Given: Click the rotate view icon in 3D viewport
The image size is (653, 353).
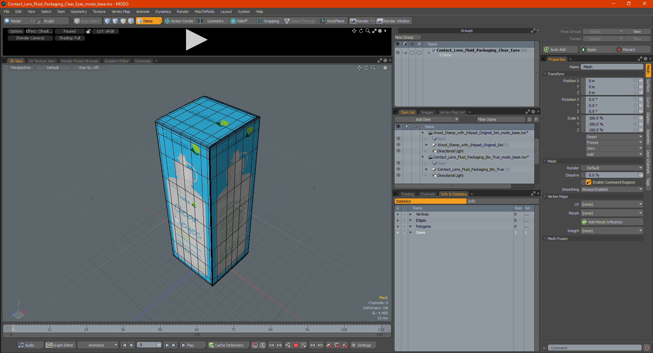Looking at the screenshot, I should coord(367,68).
